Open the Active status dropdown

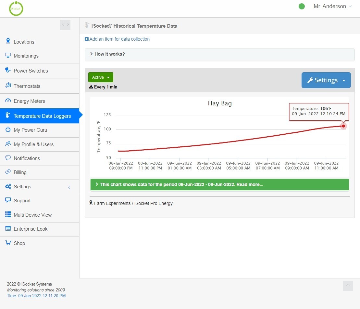101,77
